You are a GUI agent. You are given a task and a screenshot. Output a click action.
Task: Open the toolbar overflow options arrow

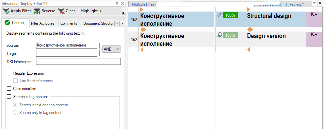(123, 14)
